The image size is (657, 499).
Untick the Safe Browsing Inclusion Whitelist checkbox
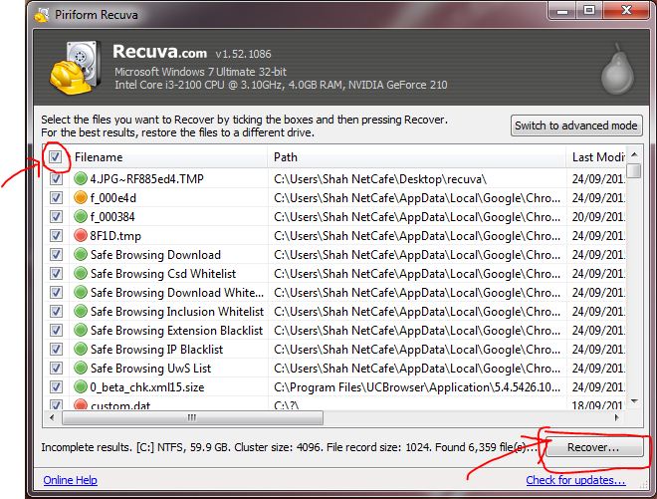tap(56, 311)
